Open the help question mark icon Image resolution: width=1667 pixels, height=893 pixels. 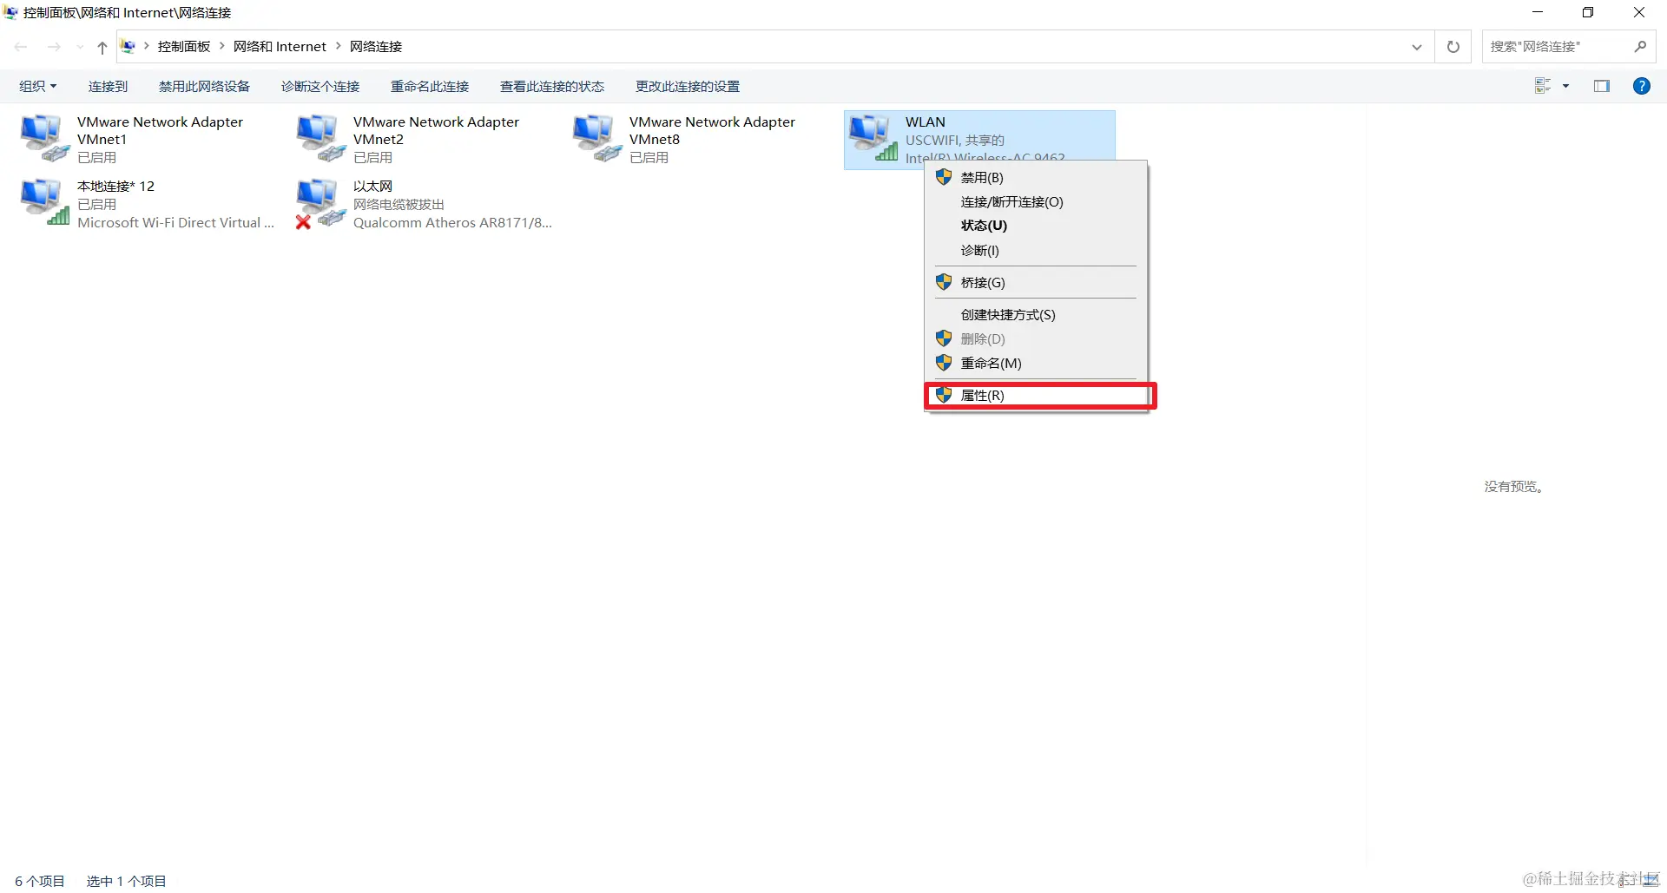point(1642,86)
